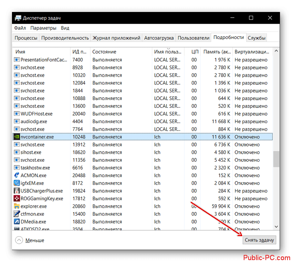Select the audiodg.exe process name
Screen dimensions: 292x262
(34, 121)
